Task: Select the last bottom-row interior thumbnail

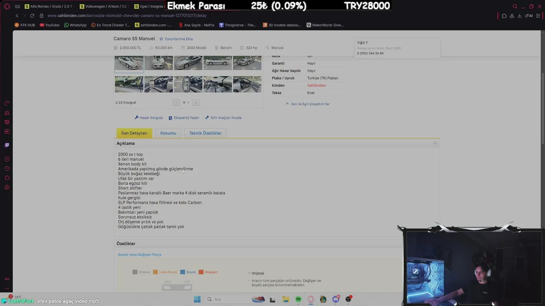Action: tap(247, 84)
